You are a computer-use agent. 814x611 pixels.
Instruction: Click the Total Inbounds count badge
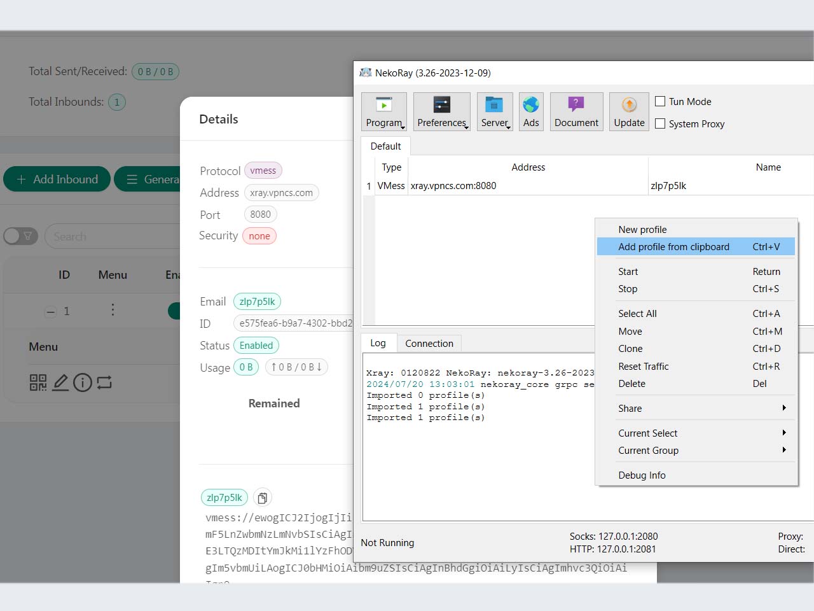coord(117,102)
